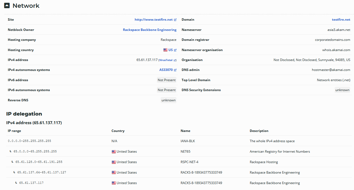Image resolution: width=354 pixels, height=190 pixels.
Task: Click the IP range column header
Action: [x=15, y=131]
